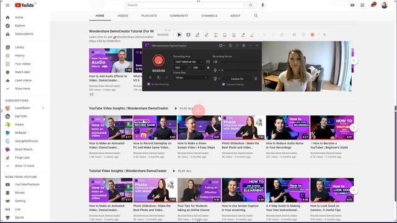The height and width of the screenshot is (223, 397).
Task: Open How to Record Gameplay video thumbnail
Action: point(155,128)
